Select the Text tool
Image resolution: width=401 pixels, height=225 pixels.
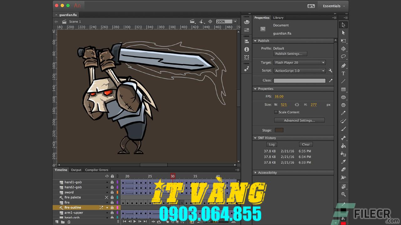pyautogui.click(x=343, y=73)
